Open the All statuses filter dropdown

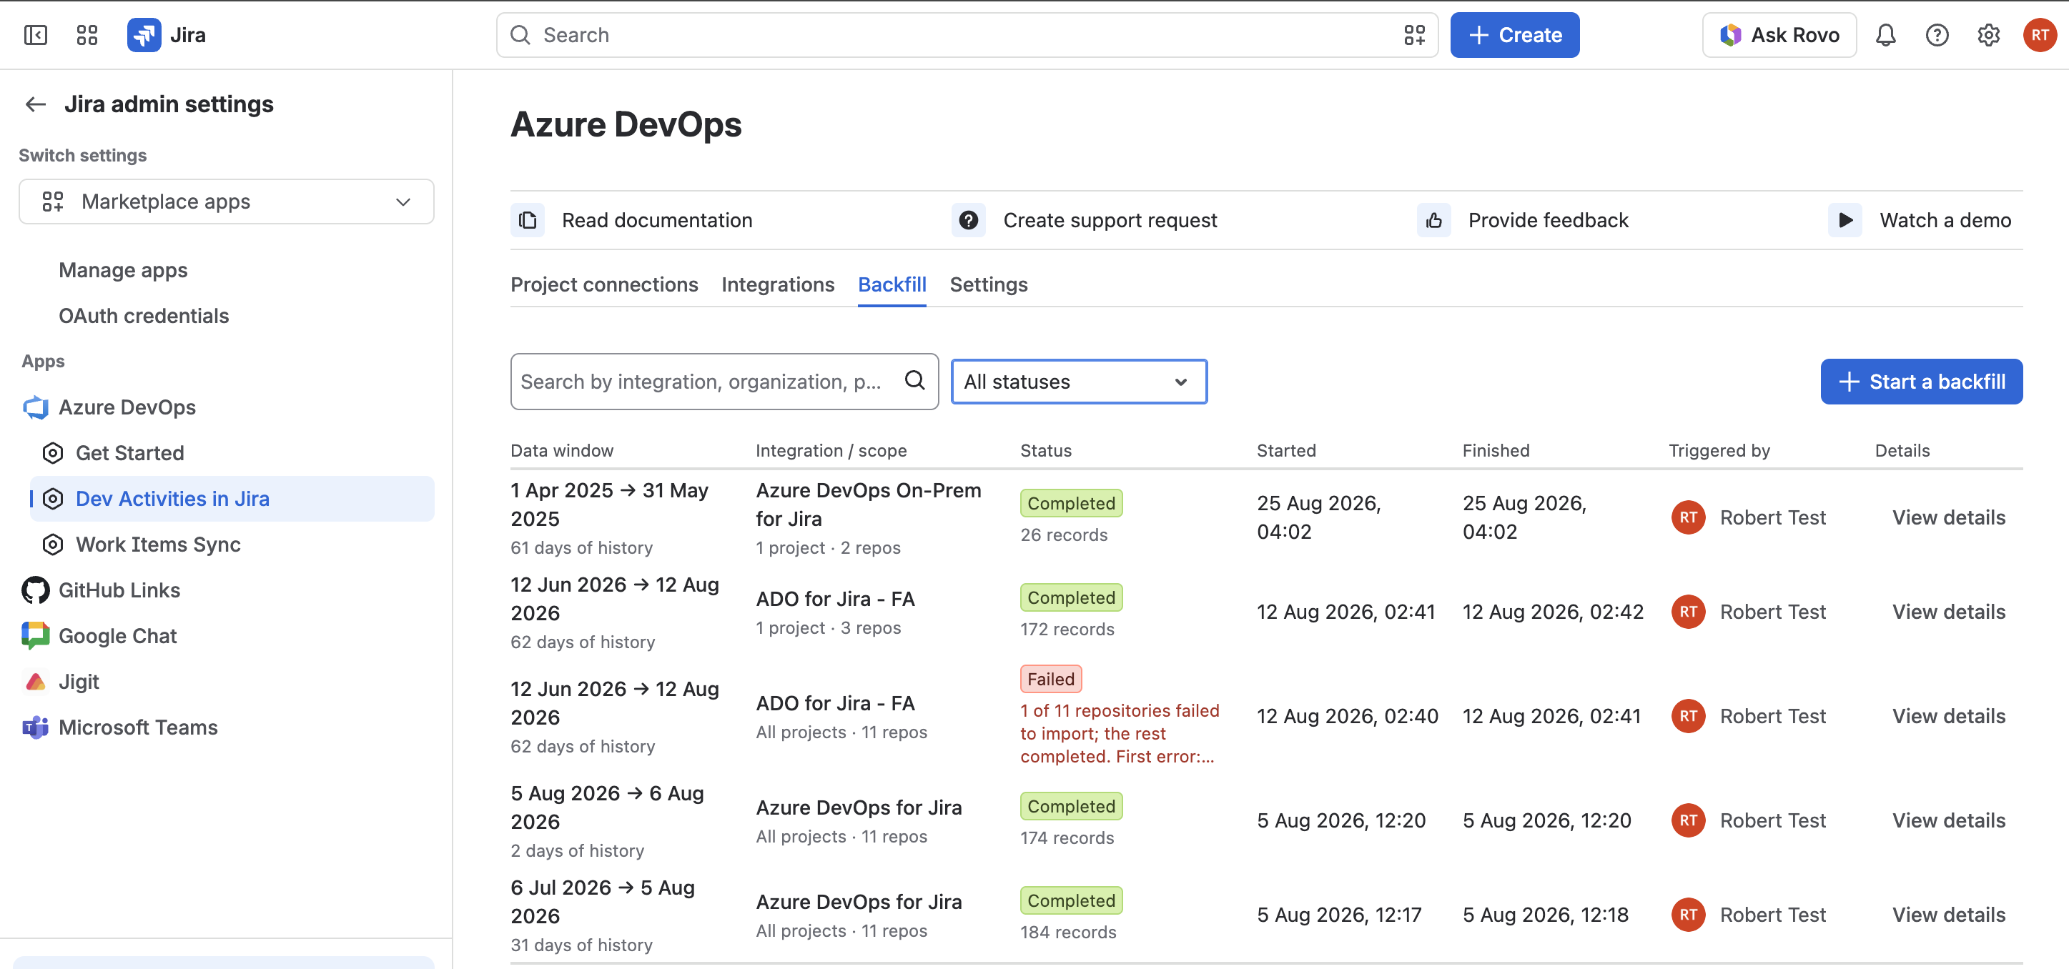(1079, 382)
